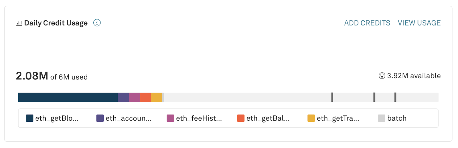The image size is (458, 148).
Task: Click the info icon beside Daily Credit Usage
Action: (97, 23)
